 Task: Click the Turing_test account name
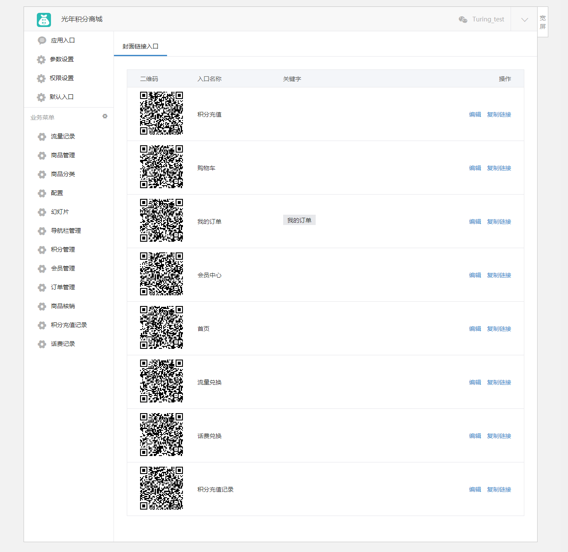point(488,19)
